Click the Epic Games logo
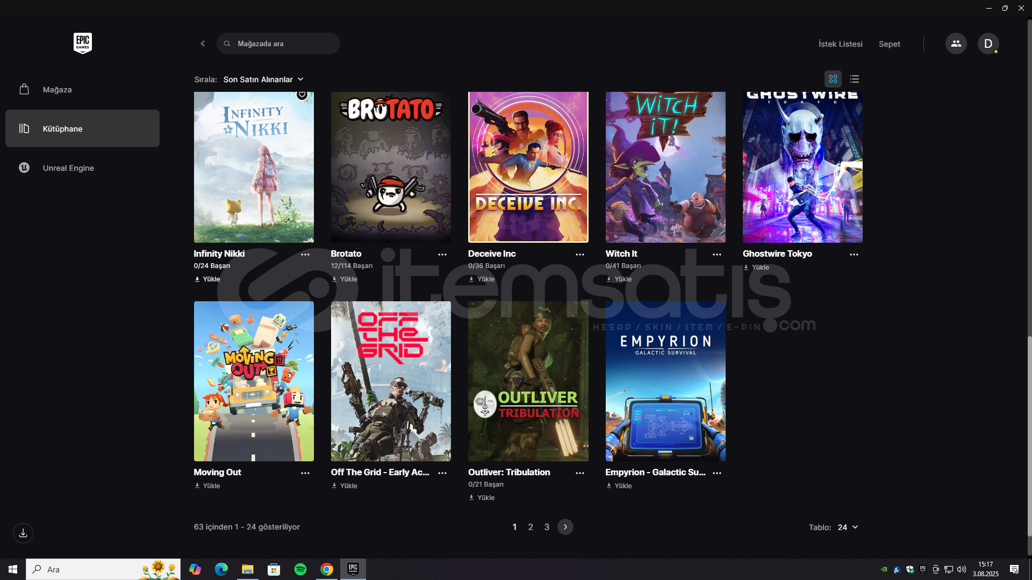The height and width of the screenshot is (580, 1032). pyautogui.click(x=83, y=43)
